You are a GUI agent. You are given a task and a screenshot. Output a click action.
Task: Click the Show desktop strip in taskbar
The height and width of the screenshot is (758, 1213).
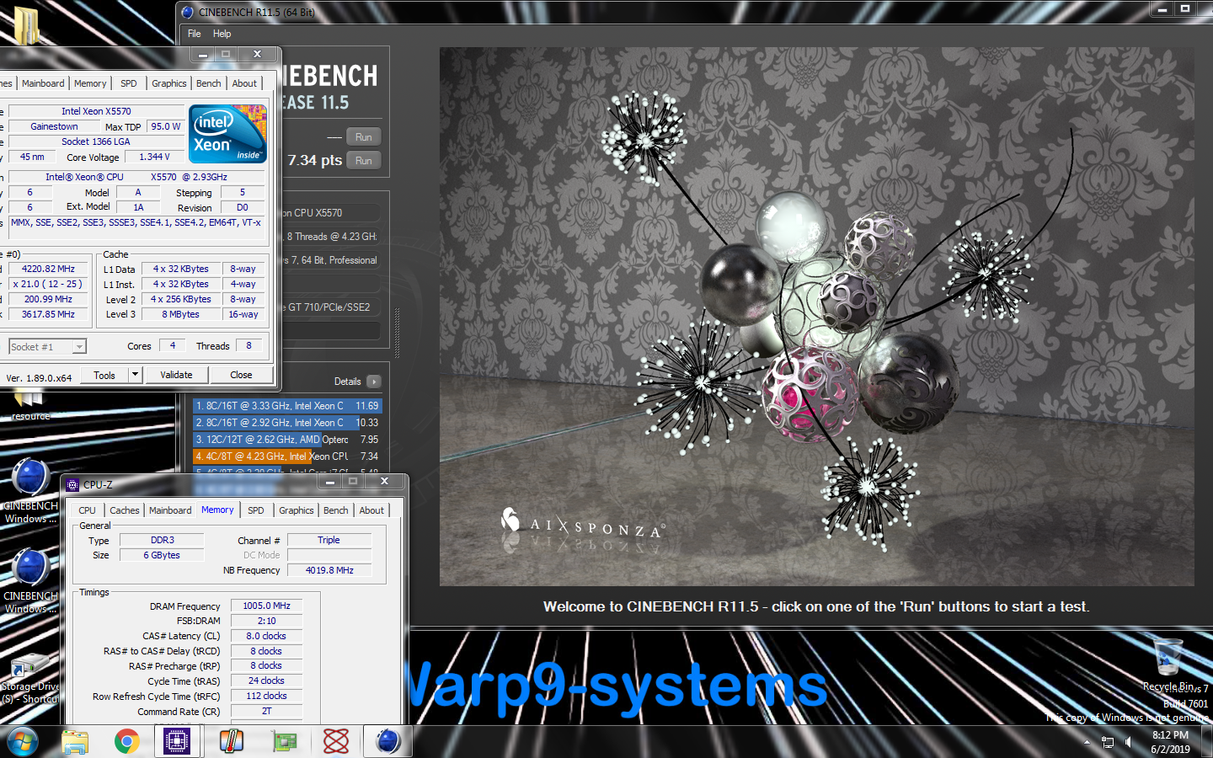coord(1207,742)
